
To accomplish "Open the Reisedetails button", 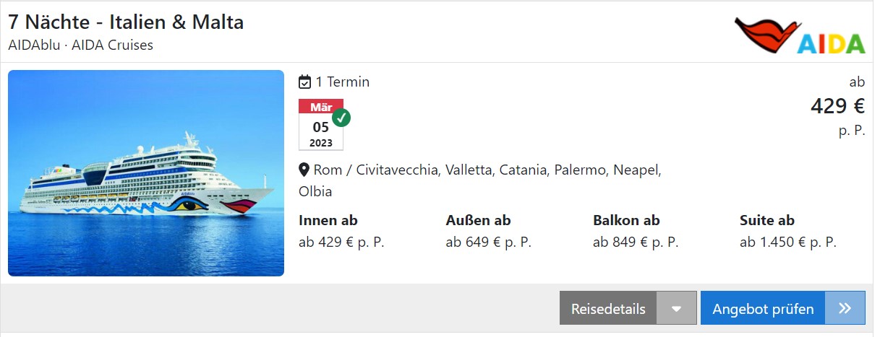I will 608,308.
